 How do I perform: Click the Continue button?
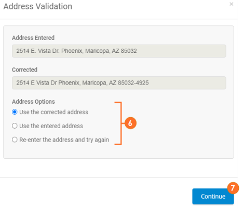click(x=213, y=197)
